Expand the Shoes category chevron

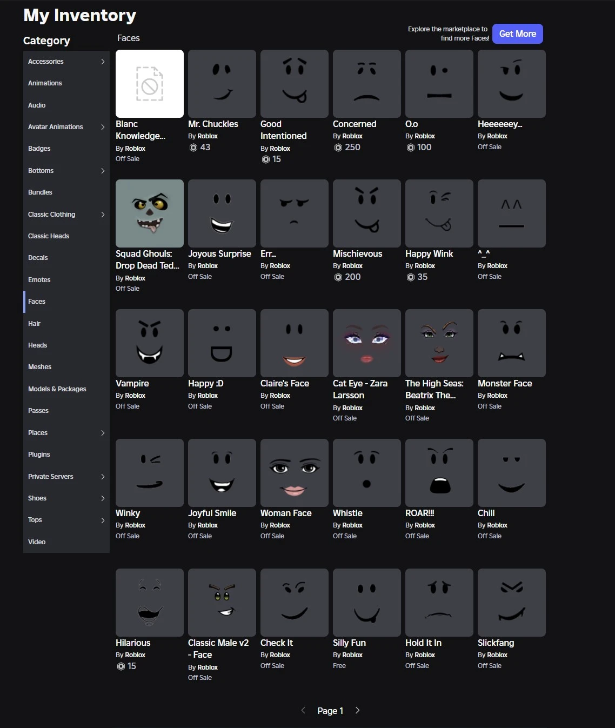coord(103,498)
